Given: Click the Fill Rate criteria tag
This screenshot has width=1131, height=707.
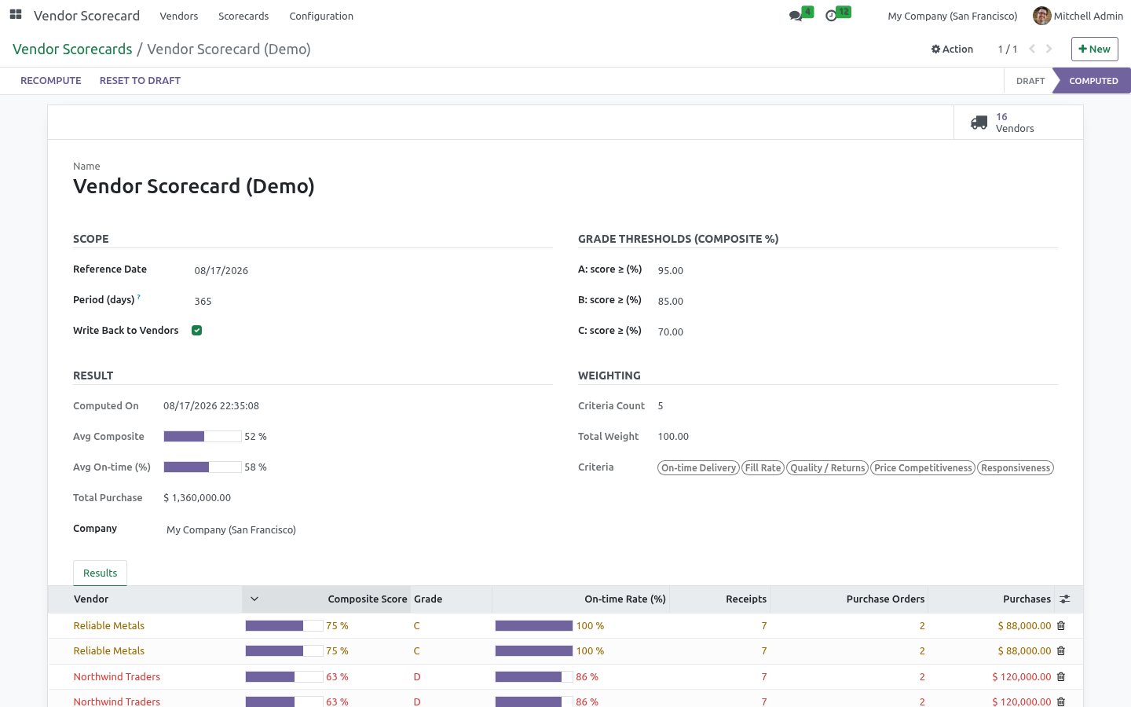Looking at the screenshot, I should [763, 468].
